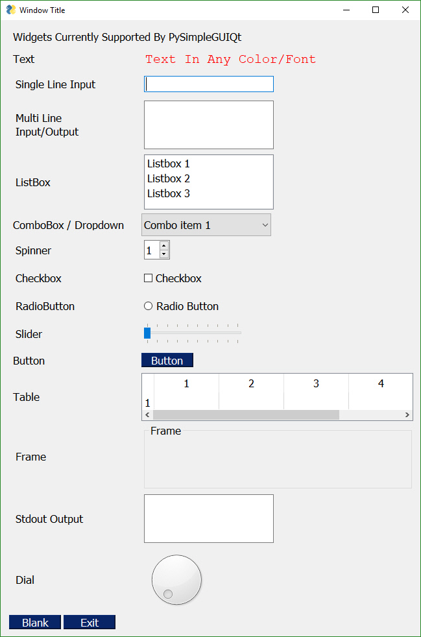Screen dimensions: 421x637
Task: Select table column header 4
Action: (x=381, y=383)
